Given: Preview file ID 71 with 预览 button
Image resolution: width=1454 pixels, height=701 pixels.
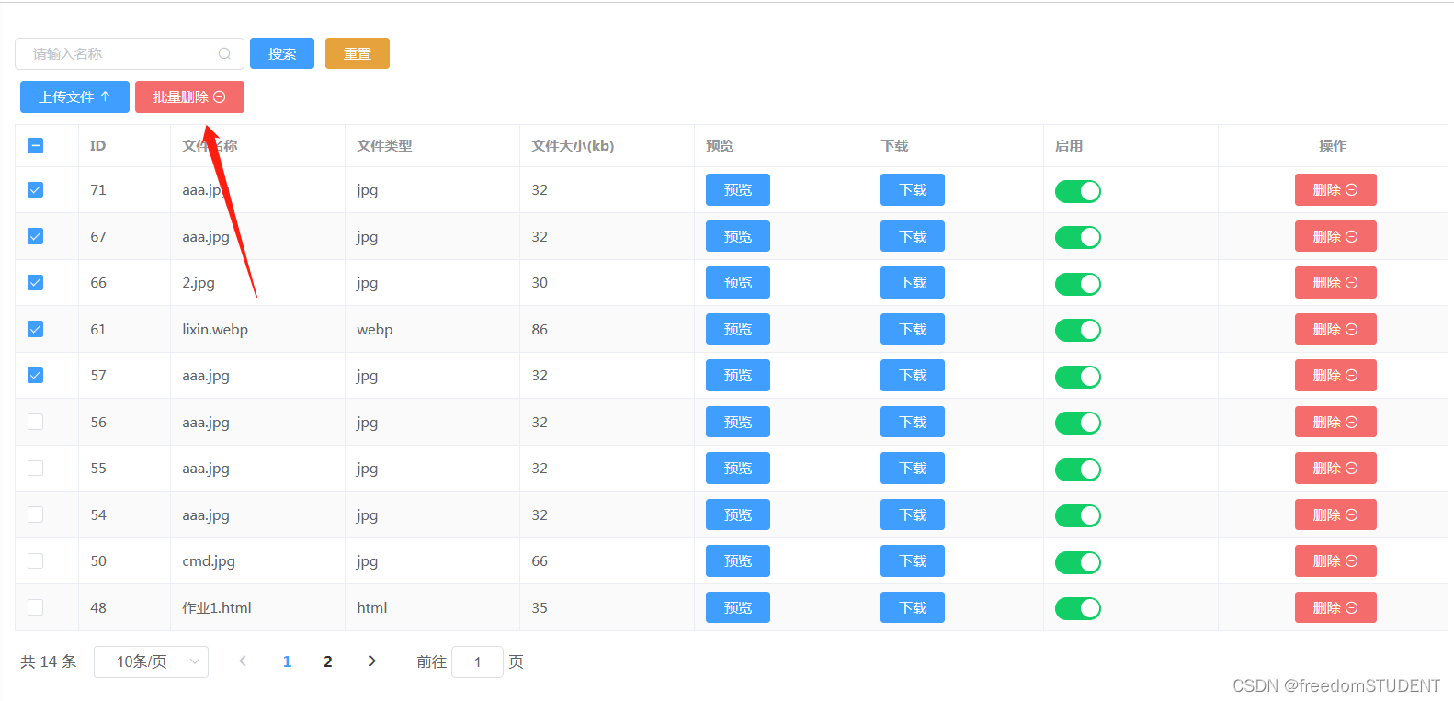Looking at the screenshot, I should click(x=738, y=190).
